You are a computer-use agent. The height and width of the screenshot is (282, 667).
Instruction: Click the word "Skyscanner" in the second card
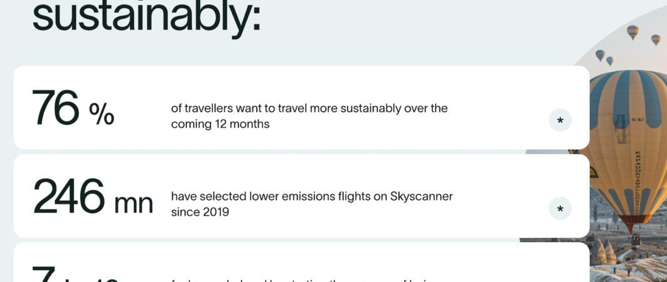pos(421,197)
